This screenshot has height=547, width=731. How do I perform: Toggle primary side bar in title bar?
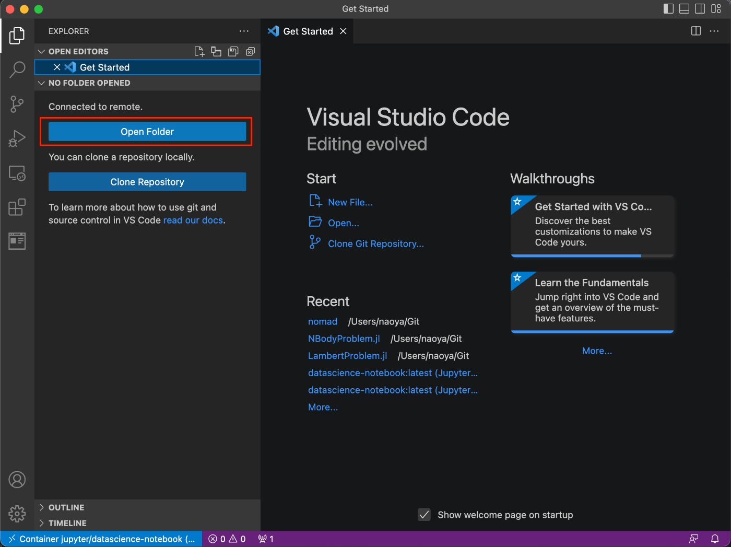click(668, 8)
